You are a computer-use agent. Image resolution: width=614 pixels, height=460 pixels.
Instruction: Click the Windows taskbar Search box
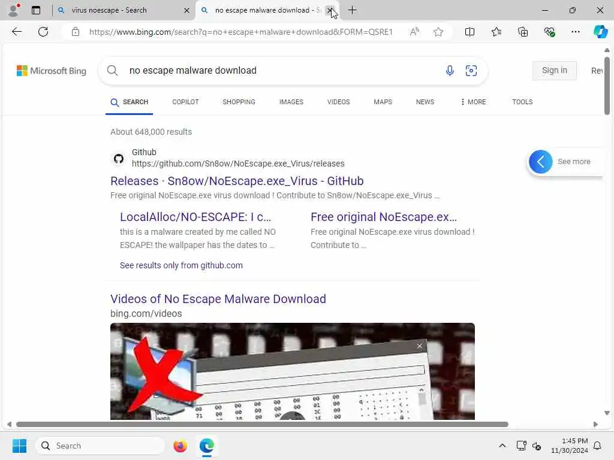coord(101,446)
